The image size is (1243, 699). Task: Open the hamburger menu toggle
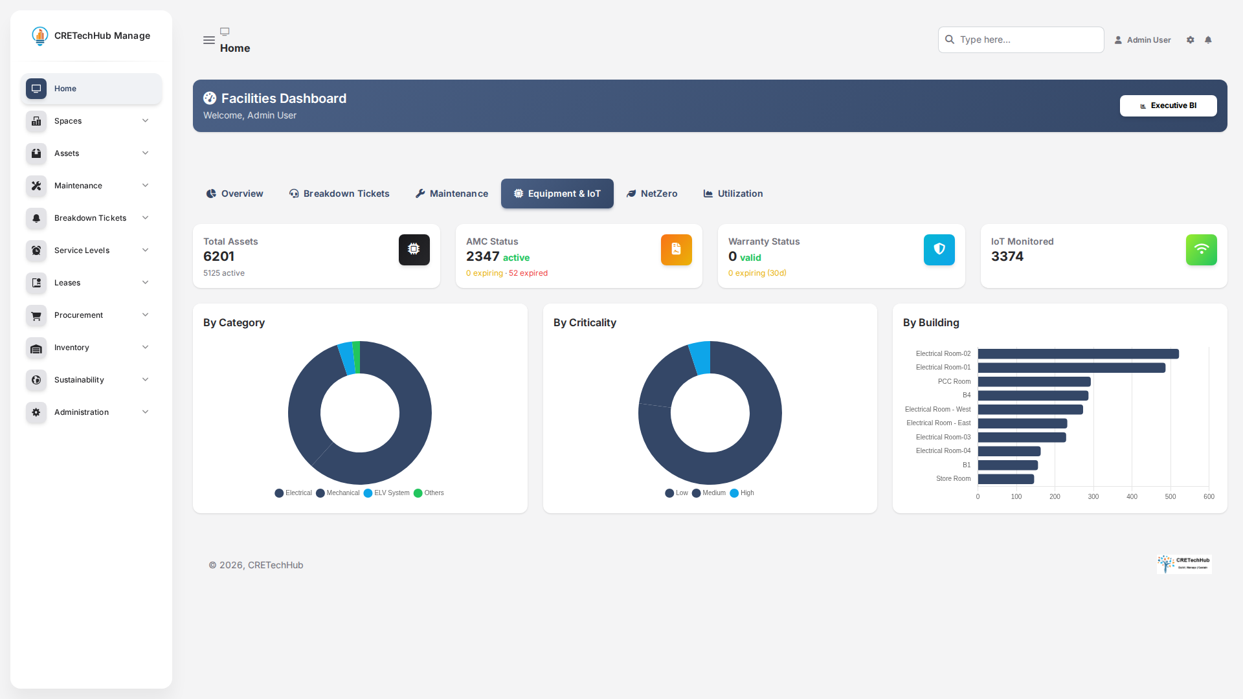pos(209,40)
